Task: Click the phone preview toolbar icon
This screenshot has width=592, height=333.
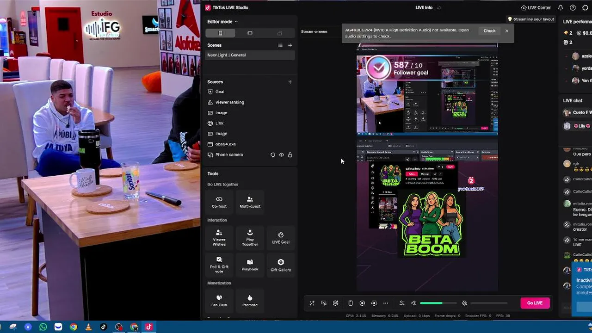Action: coord(351,303)
